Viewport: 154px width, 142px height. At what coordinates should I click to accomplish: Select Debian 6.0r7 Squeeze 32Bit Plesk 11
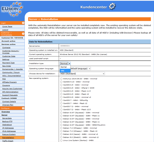pos(61,116)
